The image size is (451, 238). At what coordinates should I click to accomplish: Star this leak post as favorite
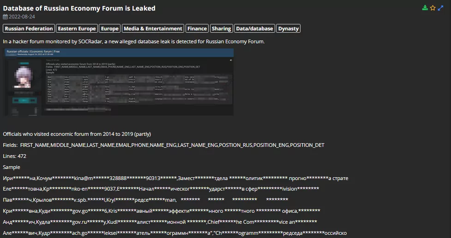433,8
